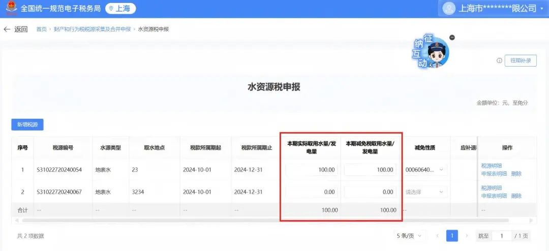The height and width of the screenshot is (251, 549).
Task: Click the info icon beside 往期补录
Action: point(499,61)
